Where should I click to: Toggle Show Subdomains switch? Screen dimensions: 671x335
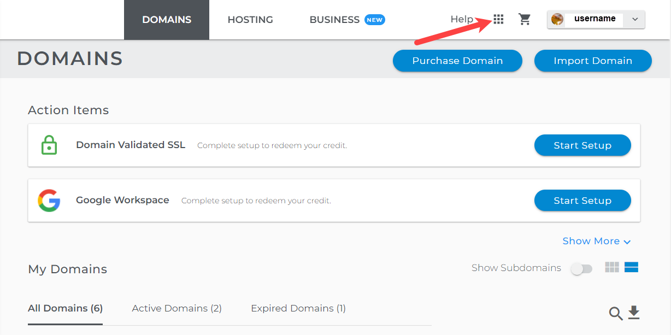click(581, 269)
